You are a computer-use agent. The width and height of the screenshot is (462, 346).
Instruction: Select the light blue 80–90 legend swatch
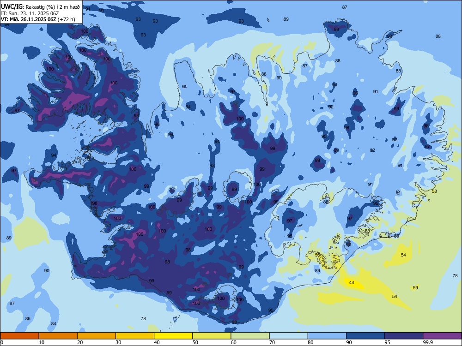pos(327,336)
